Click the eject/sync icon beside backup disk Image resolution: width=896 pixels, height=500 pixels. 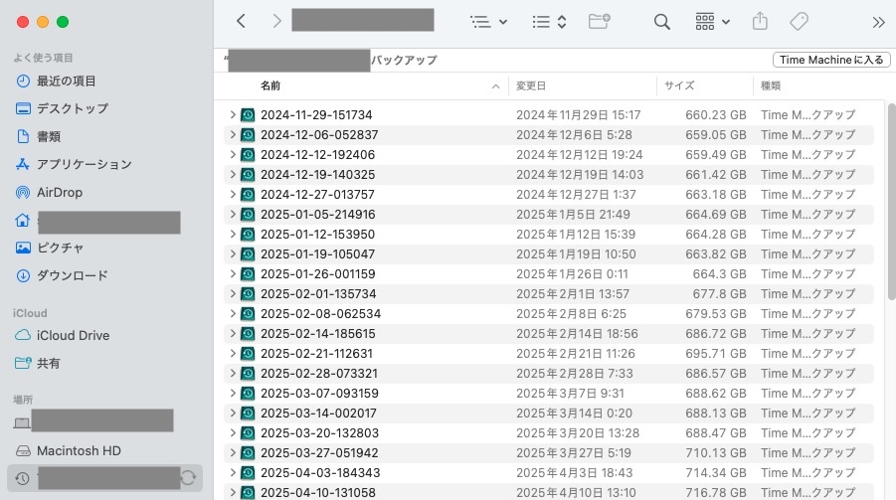pos(187,478)
